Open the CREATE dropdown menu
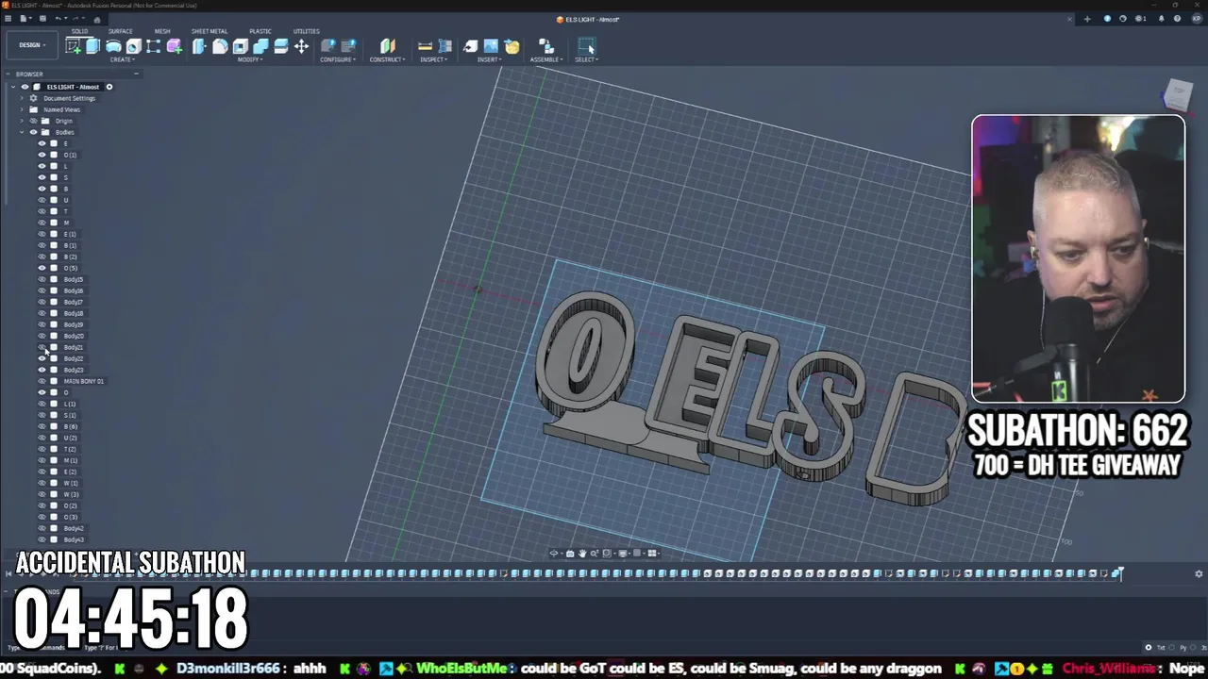The width and height of the screenshot is (1208, 679). 122,59
